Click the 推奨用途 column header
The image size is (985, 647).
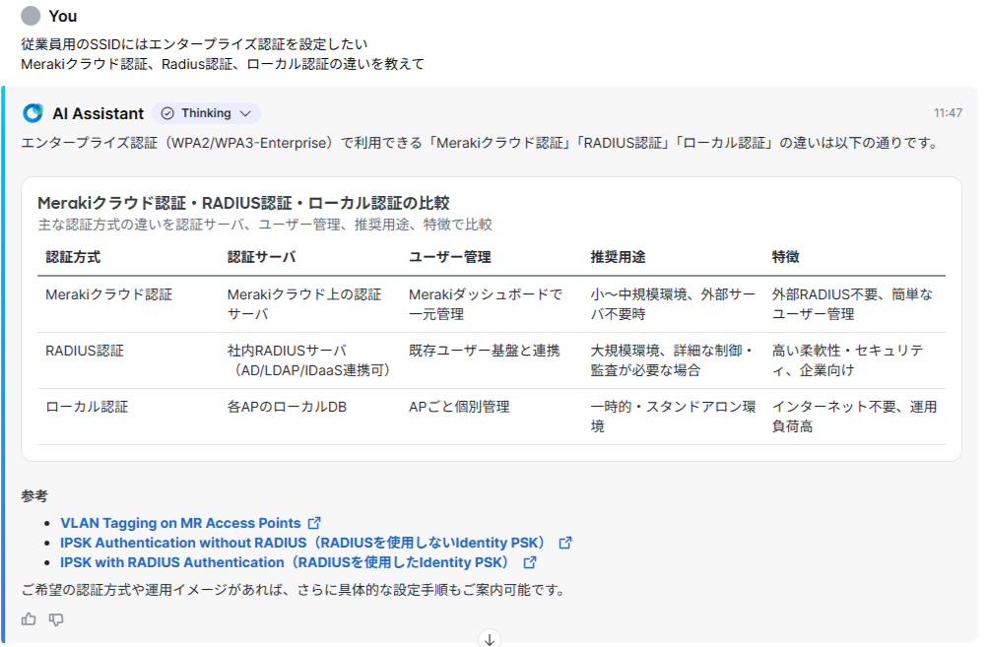click(x=618, y=257)
